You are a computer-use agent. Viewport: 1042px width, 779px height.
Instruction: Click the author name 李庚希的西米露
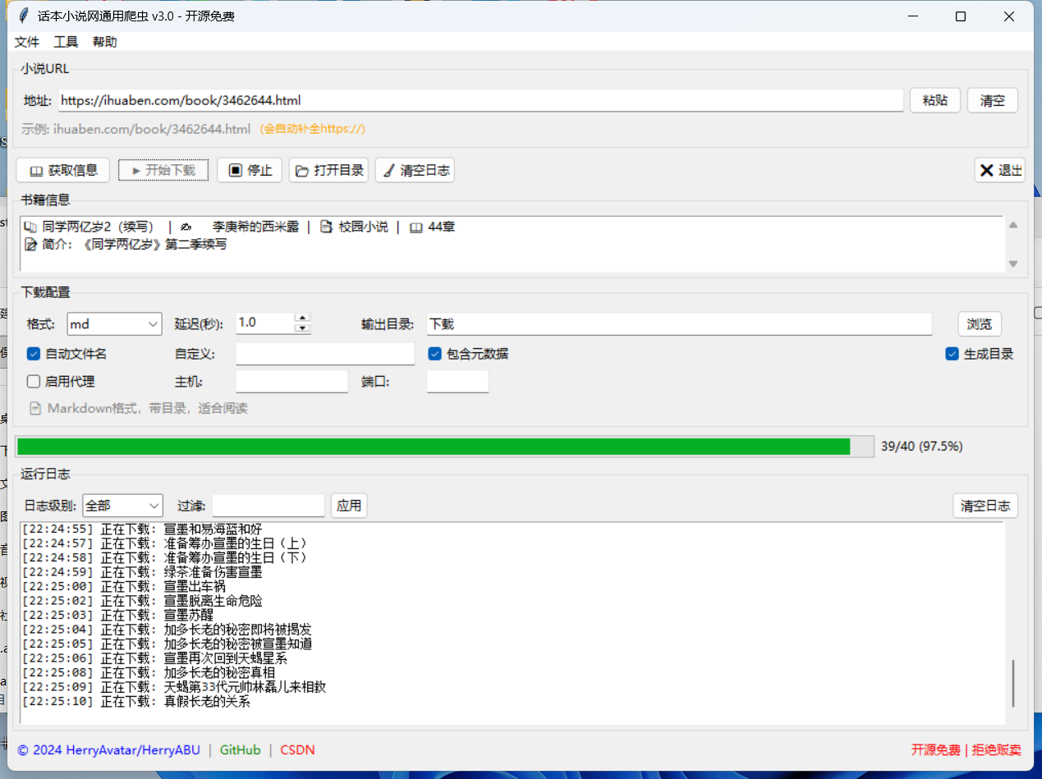click(x=255, y=227)
